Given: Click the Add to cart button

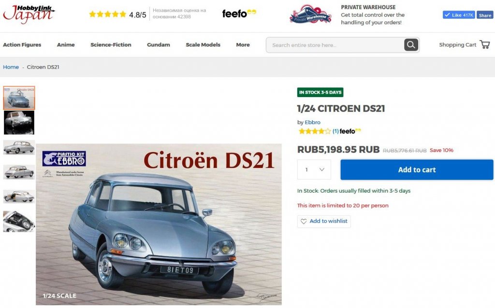Looking at the screenshot, I should pyautogui.click(x=417, y=169).
